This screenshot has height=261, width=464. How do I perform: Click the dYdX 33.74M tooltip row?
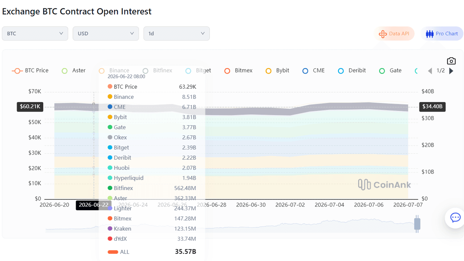(x=152, y=239)
